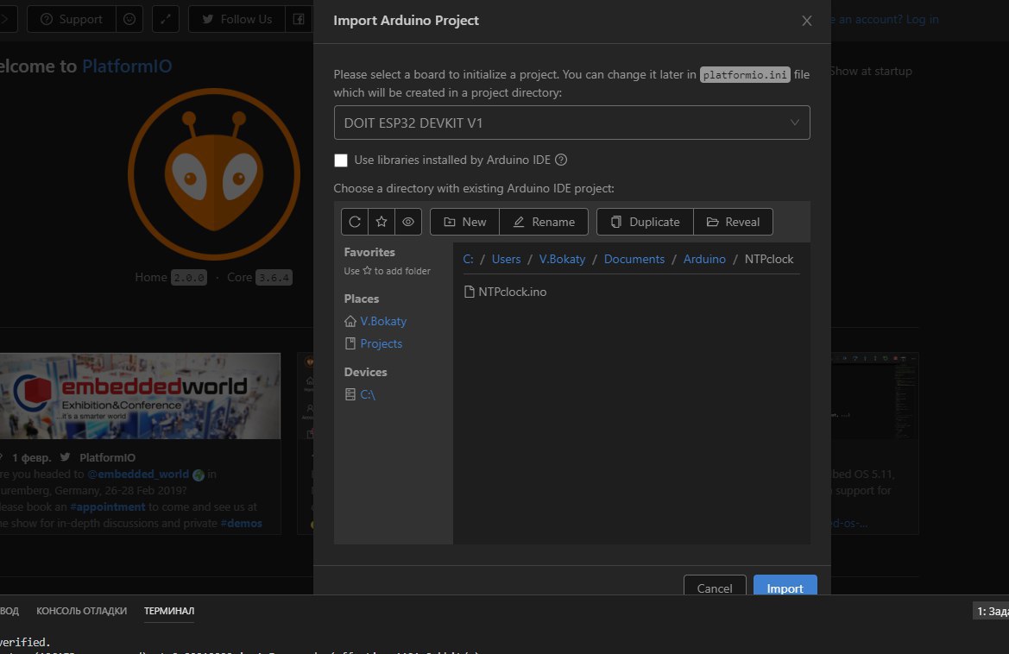
Task: Switch to ТЕРМИНАЛ tab
Action: tap(169, 611)
